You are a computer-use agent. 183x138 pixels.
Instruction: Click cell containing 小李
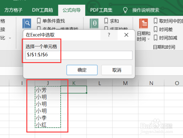[x=48, y=117]
